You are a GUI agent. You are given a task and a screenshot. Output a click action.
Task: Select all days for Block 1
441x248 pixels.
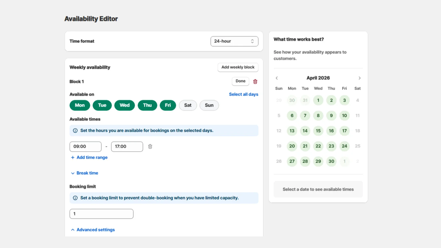click(x=243, y=94)
